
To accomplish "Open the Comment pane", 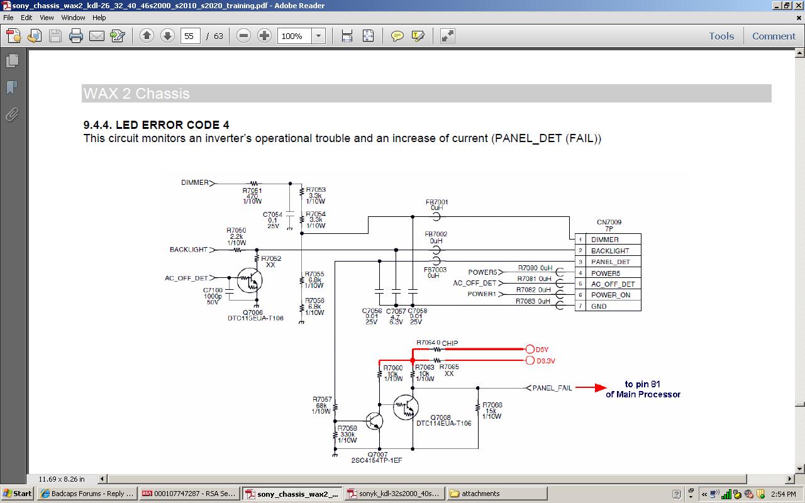I will 774,36.
